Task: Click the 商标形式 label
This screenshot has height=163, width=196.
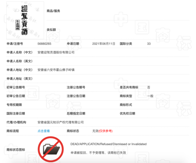Action: pos(126,105)
